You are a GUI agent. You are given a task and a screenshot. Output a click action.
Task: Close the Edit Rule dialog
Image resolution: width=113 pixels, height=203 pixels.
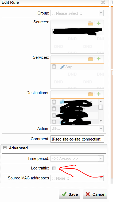coord(103,2)
